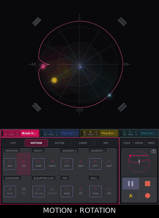The width and height of the screenshot is (159, 218).
Task: Click the spin knob in Rotation
Action: (x=10, y=164)
